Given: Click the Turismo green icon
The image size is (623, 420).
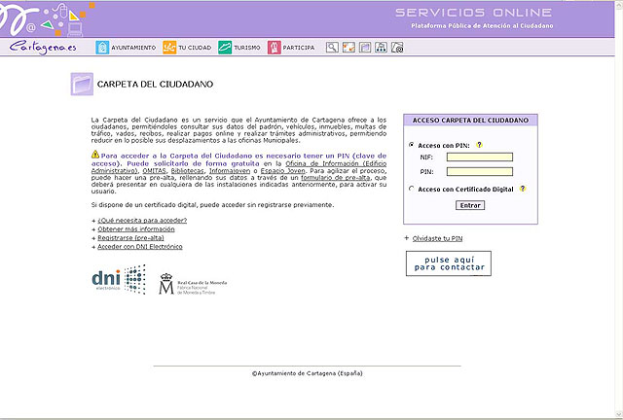Looking at the screenshot, I should click(225, 47).
